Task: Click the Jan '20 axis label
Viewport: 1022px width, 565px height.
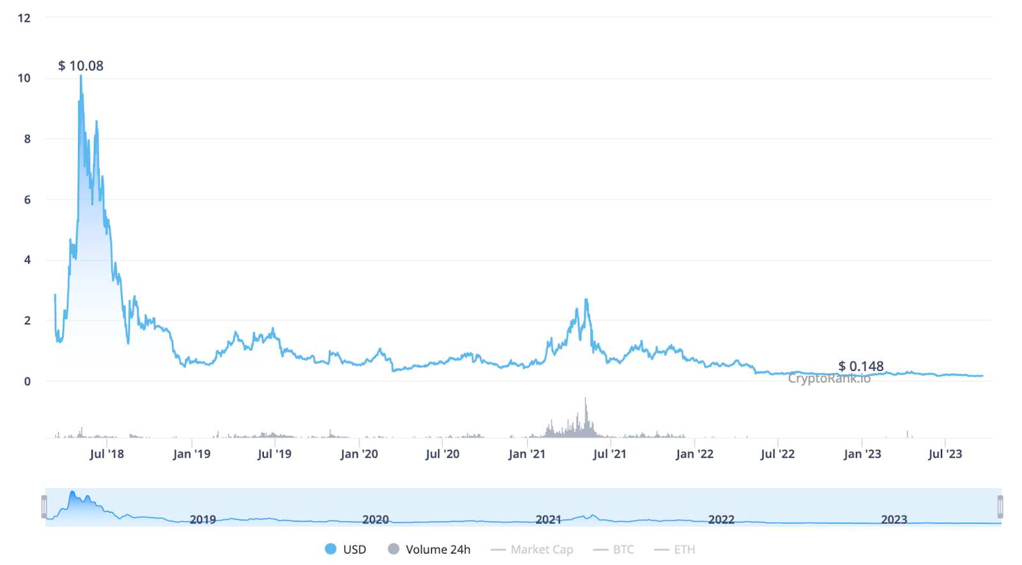Action: 359,454
